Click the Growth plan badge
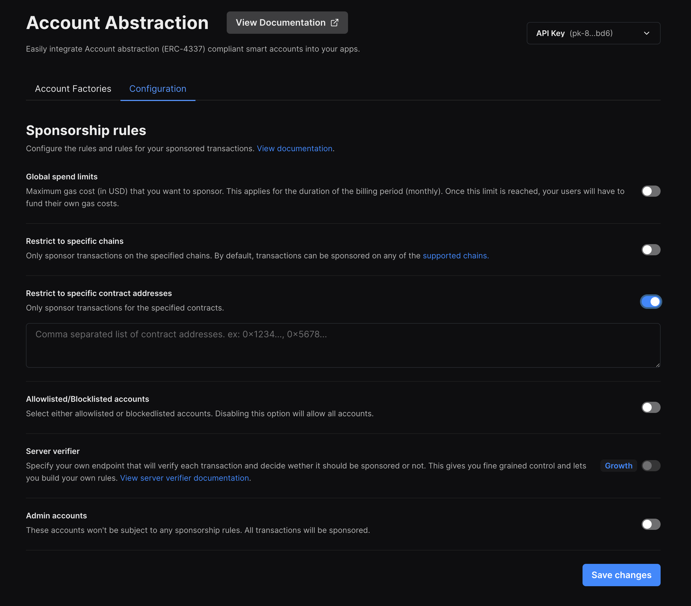The image size is (691, 606). point(618,466)
